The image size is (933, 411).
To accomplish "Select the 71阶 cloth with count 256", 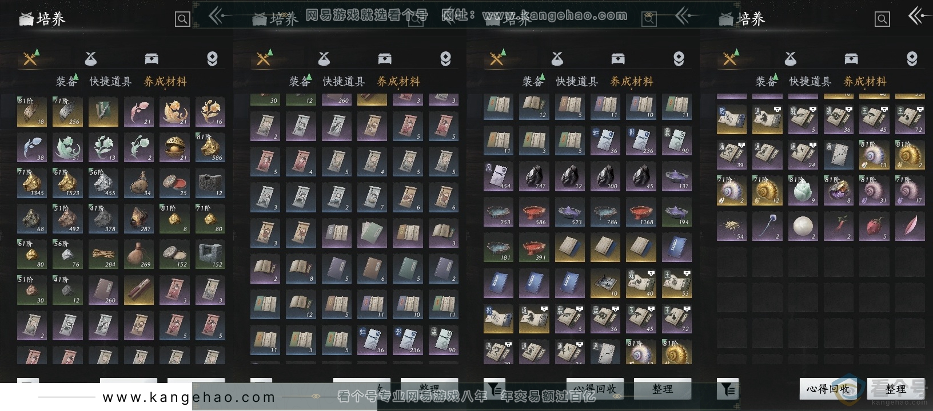I will 67,112.
